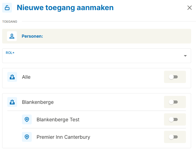Click the TOEGANG section label
Screen dimensions: 196x151
(10, 21)
